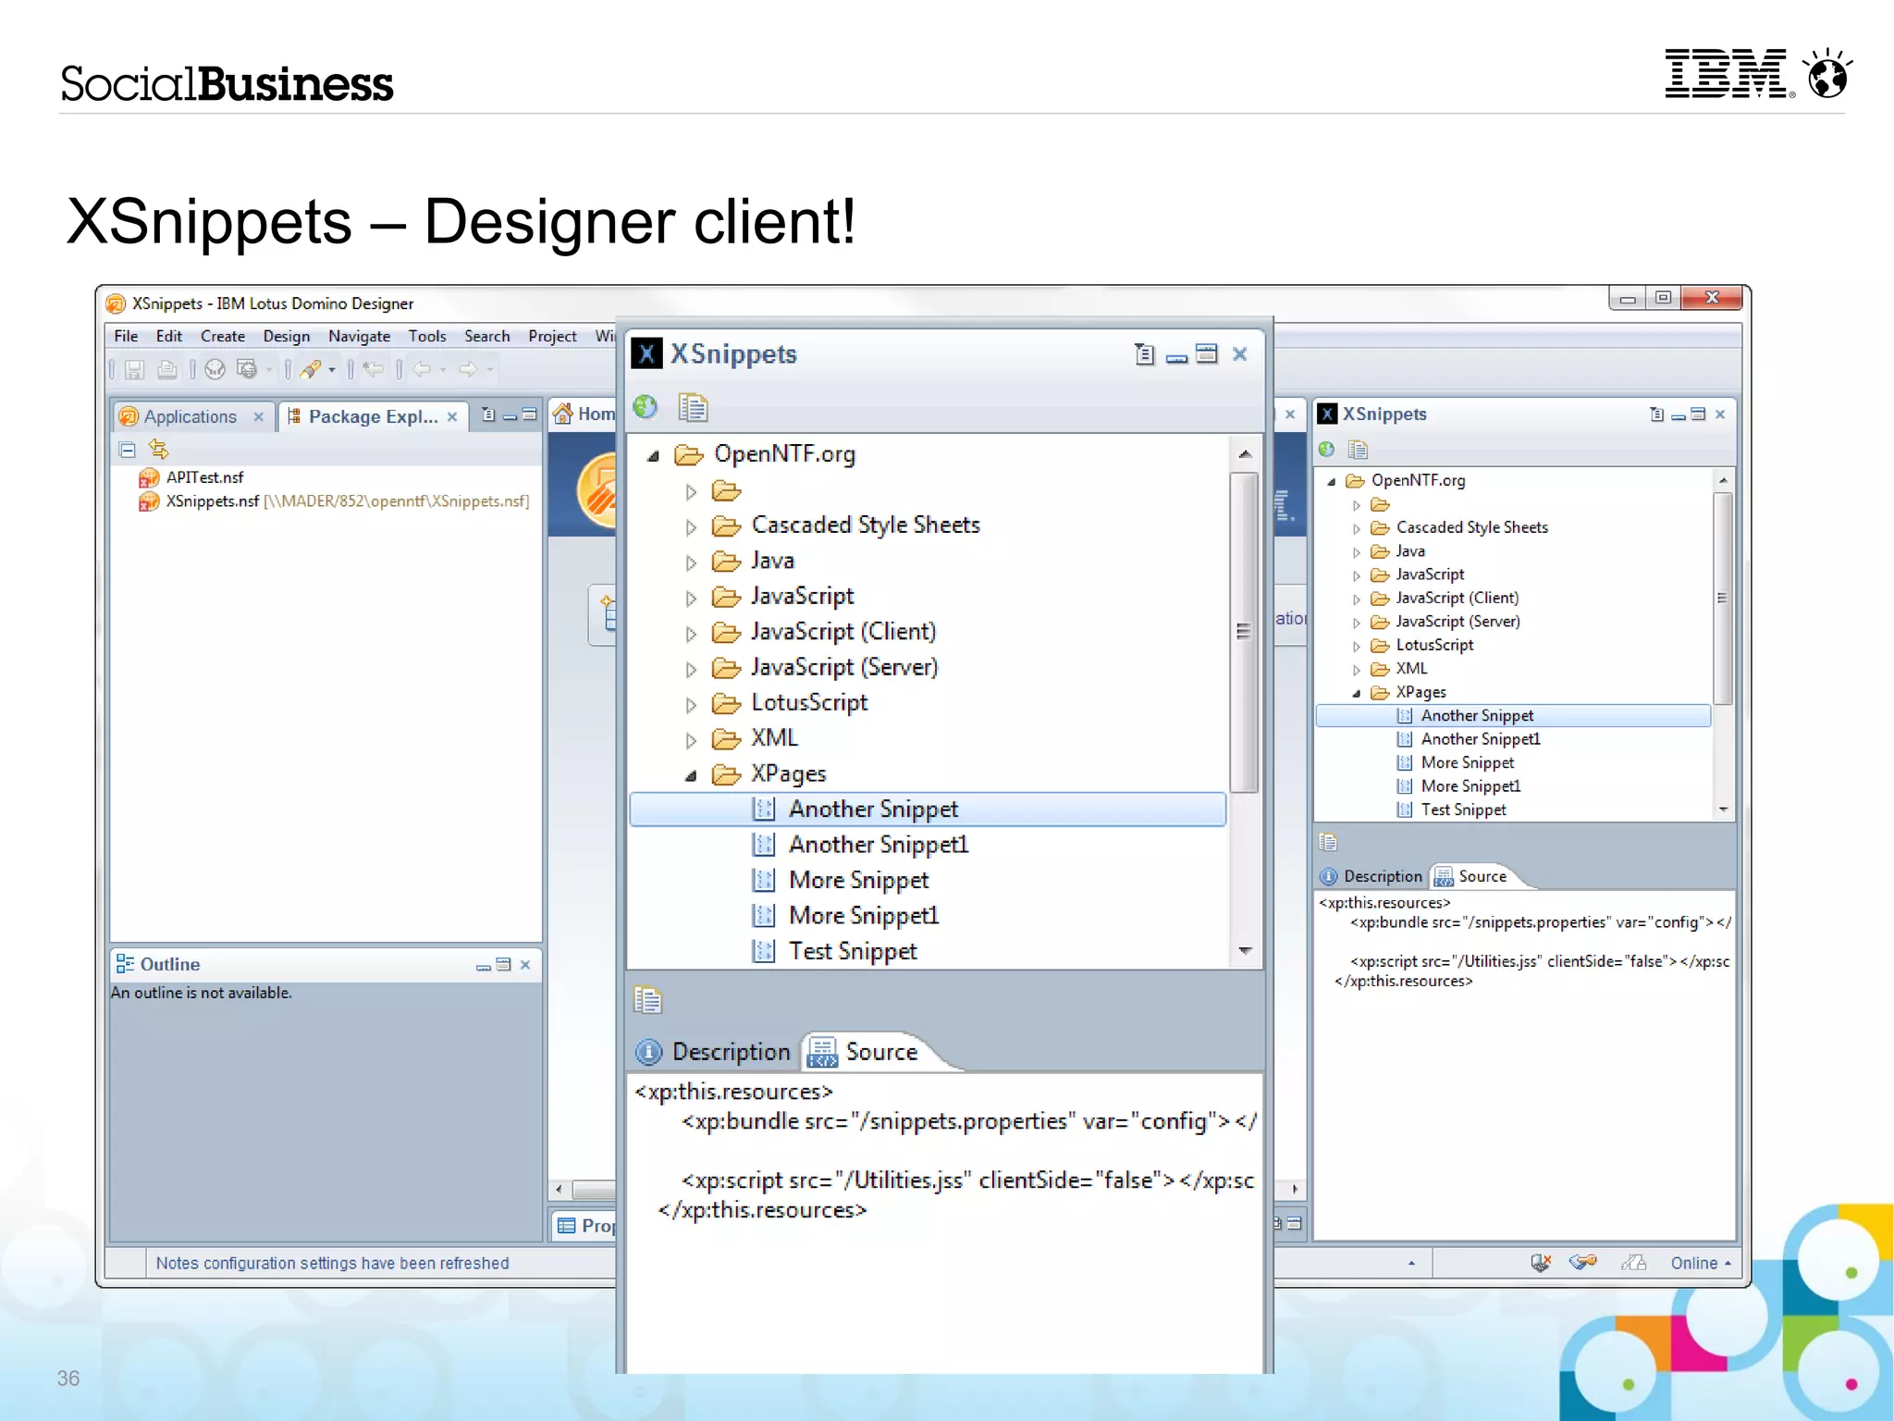Maximize the Outline panel

[504, 964]
